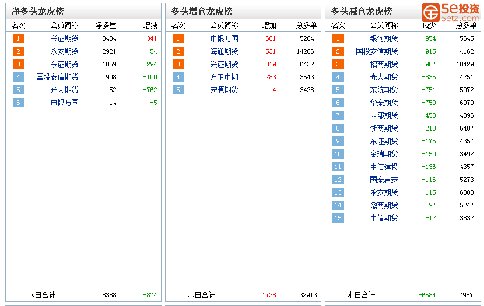Image resolution: width=484 pixels, height=306 pixels.
Task: Click the 多头增仓龙虎榜 panel title
Action: pos(202,12)
